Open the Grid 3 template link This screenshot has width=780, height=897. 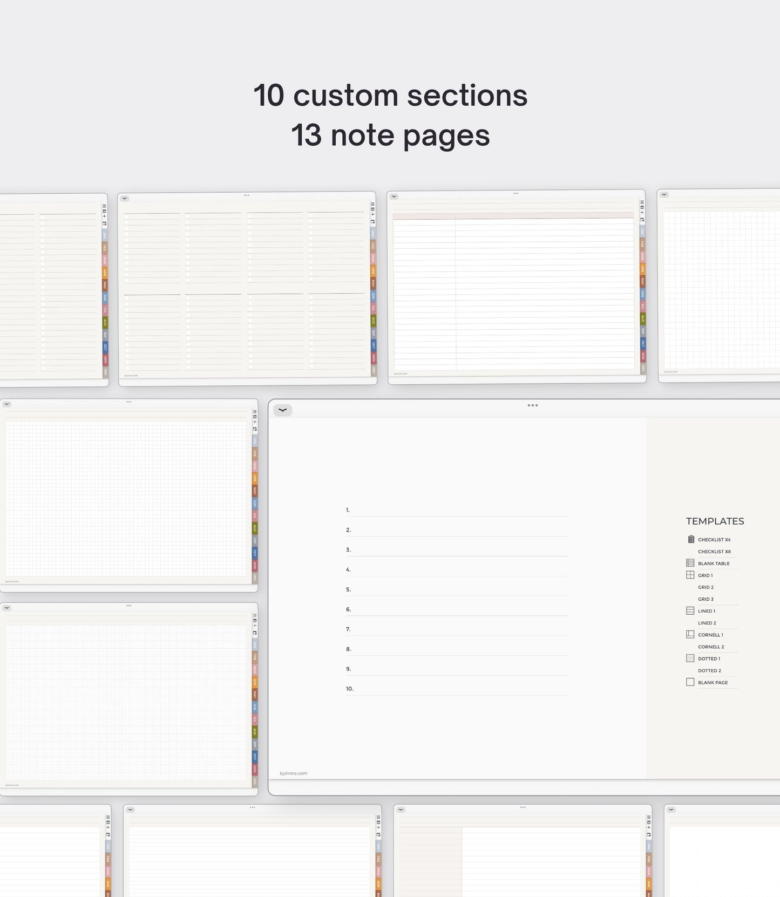click(706, 599)
